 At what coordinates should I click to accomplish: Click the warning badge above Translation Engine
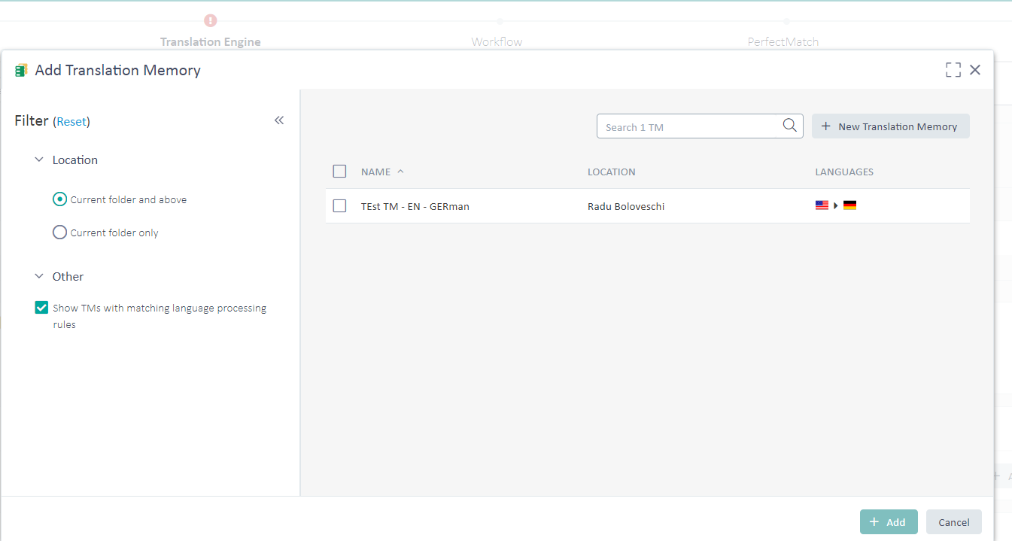click(210, 20)
